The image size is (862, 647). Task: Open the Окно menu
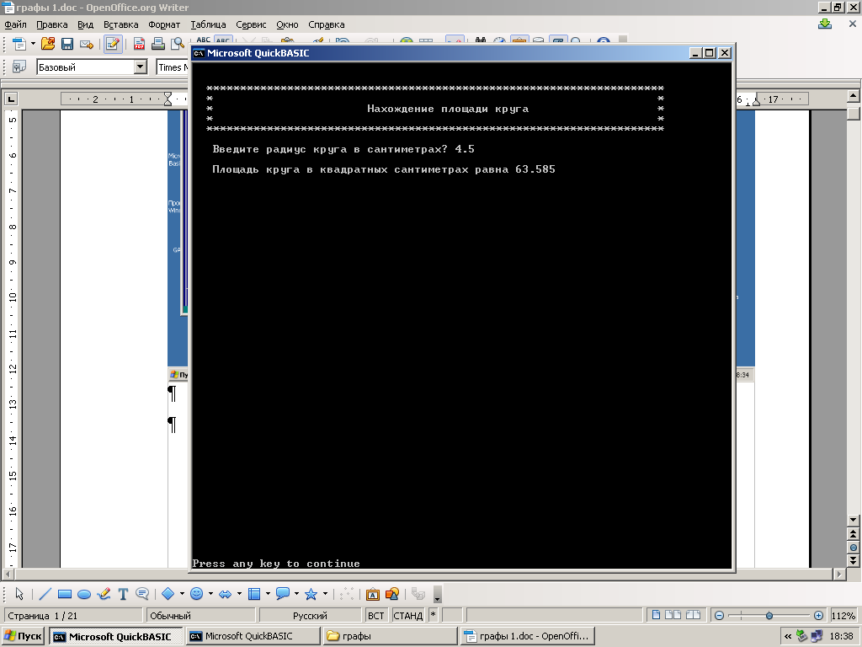pyautogui.click(x=287, y=24)
